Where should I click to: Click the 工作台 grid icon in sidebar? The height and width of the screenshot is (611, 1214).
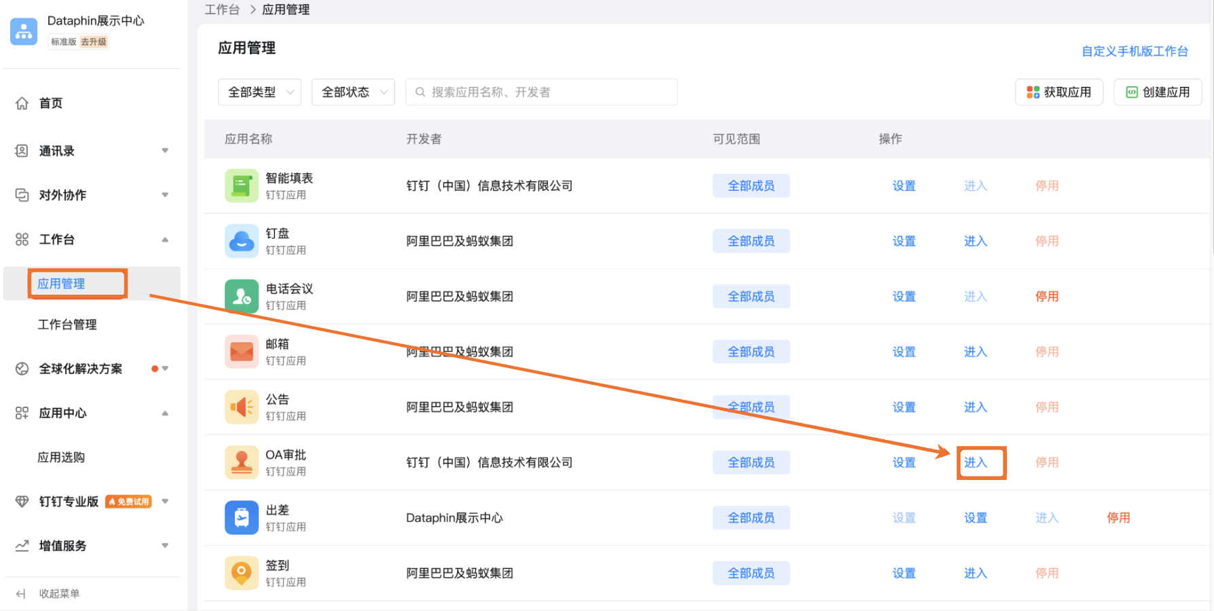[x=22, y=239]
